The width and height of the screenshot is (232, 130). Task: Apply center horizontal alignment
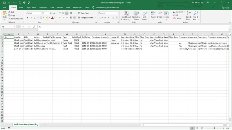coord(63,18)
